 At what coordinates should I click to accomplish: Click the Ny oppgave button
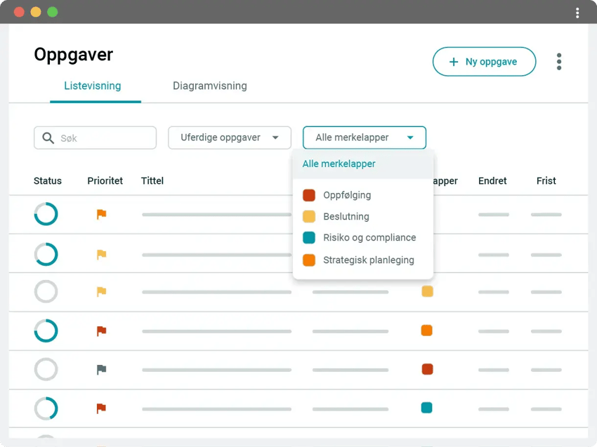[484, 62]
